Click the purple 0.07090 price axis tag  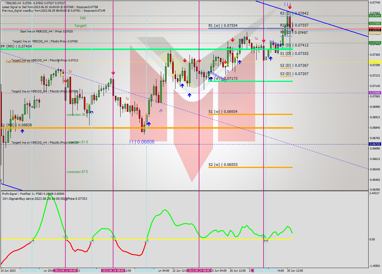tap(375, 93)
